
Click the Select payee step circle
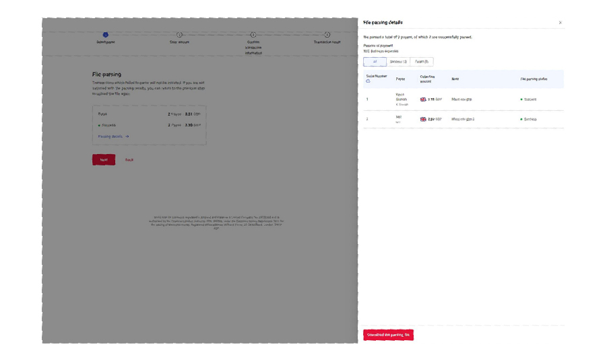[x=105, y=34]
